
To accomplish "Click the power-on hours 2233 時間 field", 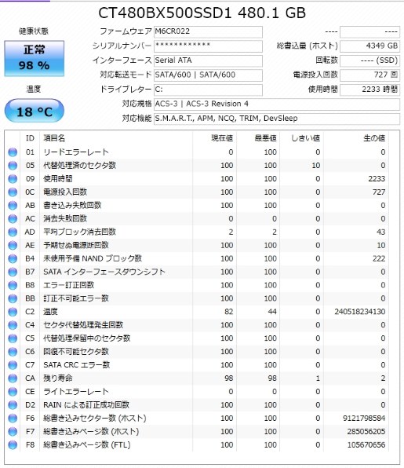I will click(x=369, y=90).
